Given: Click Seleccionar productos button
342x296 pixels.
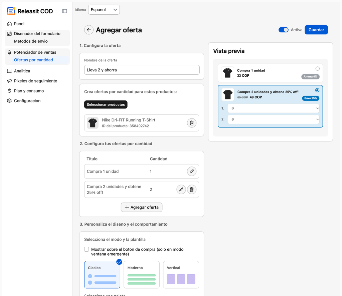Looking at the screenshot, I should tap(106, 105).
